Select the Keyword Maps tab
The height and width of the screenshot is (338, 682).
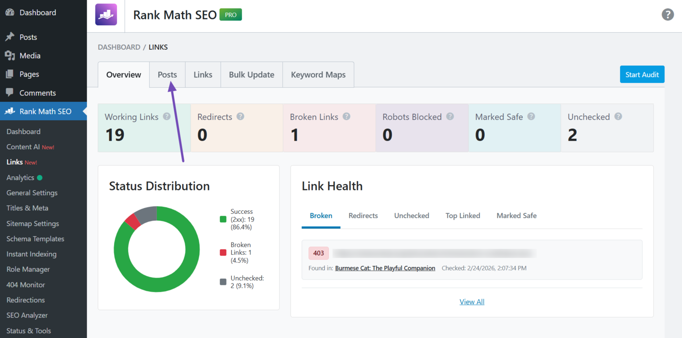tap(318, 75)
